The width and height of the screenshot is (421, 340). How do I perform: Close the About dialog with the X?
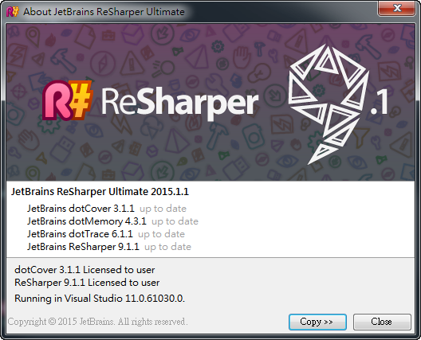(397, 8)
